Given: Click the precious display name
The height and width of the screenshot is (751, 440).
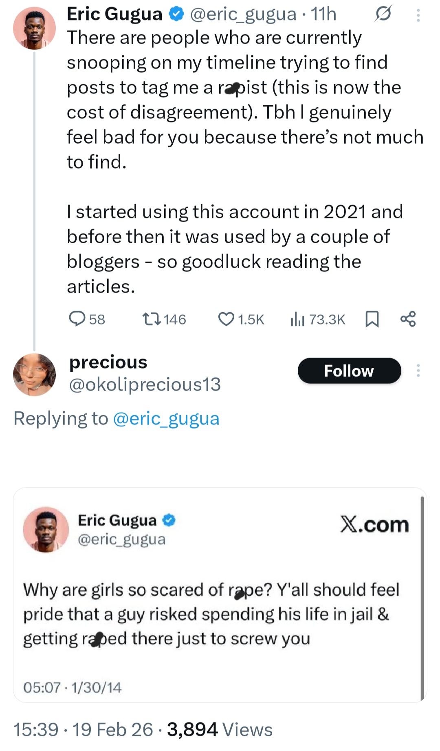Looking at the screenshot, I should (108, 362).
